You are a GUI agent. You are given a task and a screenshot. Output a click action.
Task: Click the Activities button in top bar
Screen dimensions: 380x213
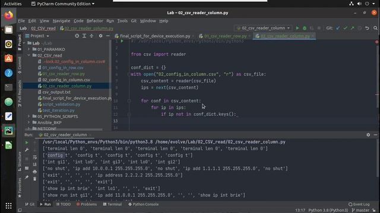(x=12, y=4)
